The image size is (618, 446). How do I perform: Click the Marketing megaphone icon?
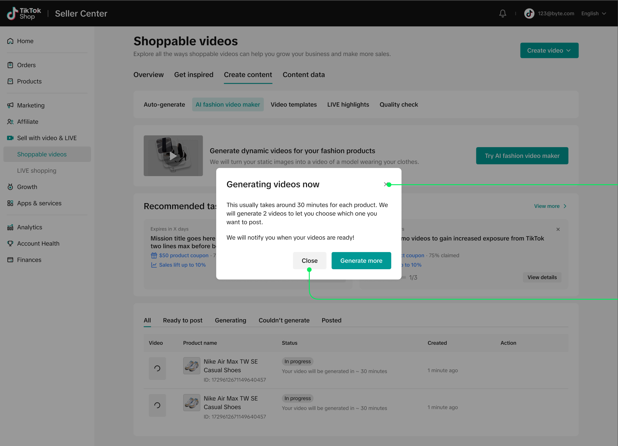pos(10,106)
